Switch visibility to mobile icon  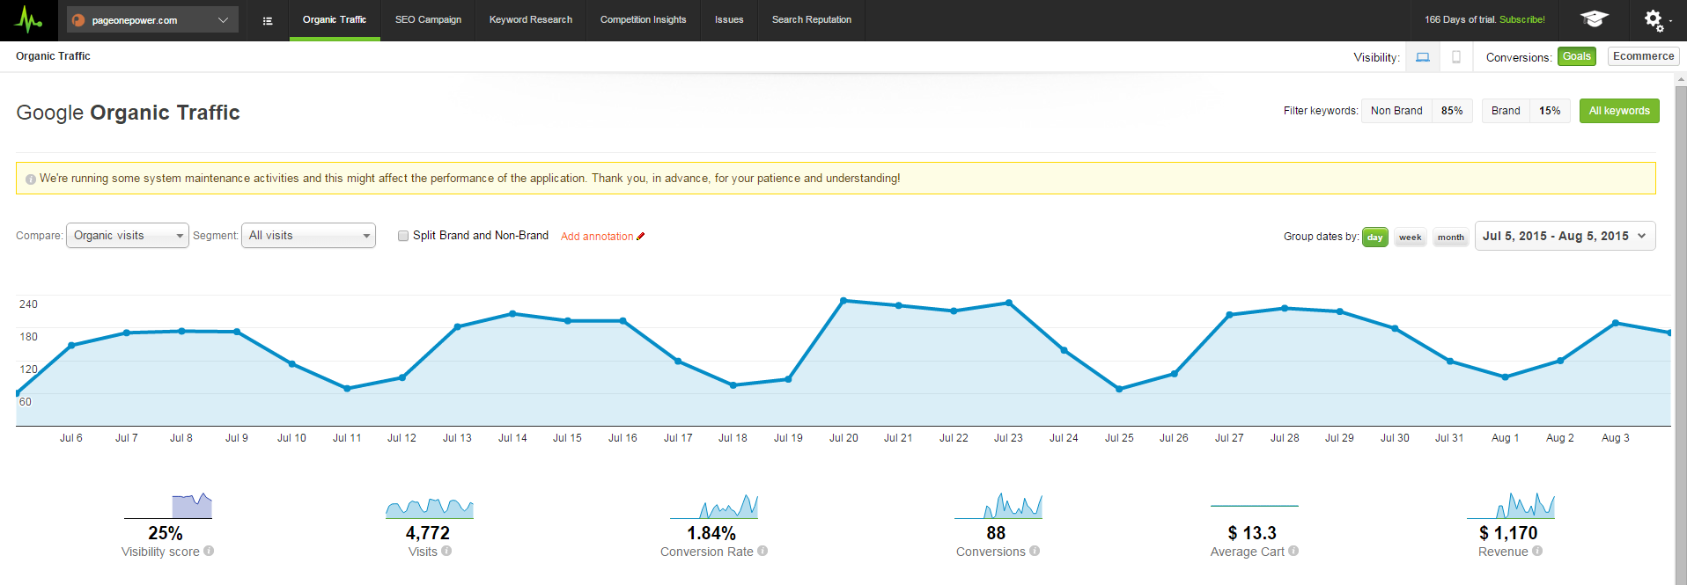click(1456, 57)
